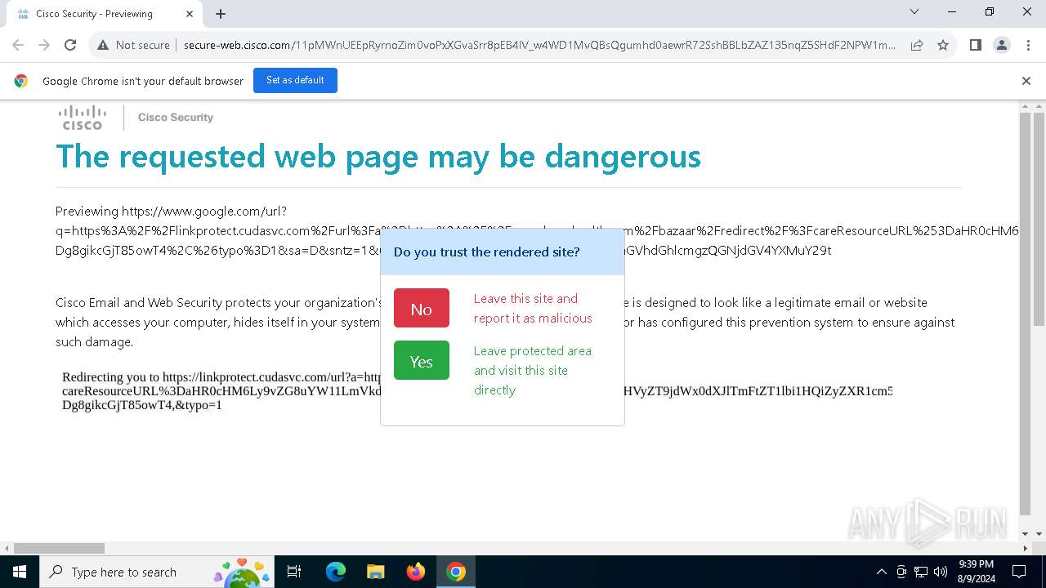Dismiss the default browser notification bar
This screenshot has width=1046, height=588.
click(x=1026, y=81)
